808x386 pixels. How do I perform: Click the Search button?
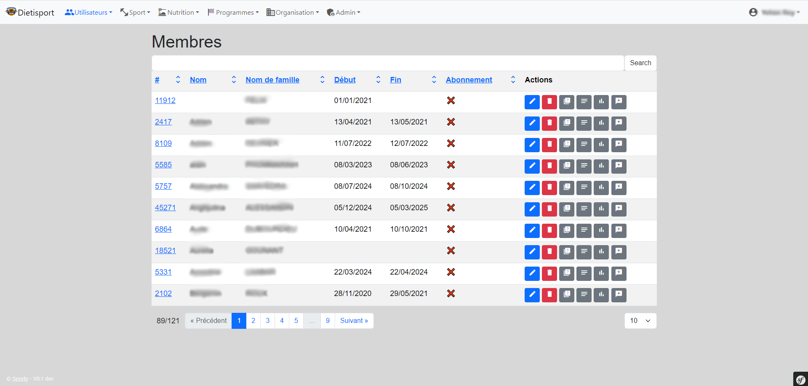[640, 63]
